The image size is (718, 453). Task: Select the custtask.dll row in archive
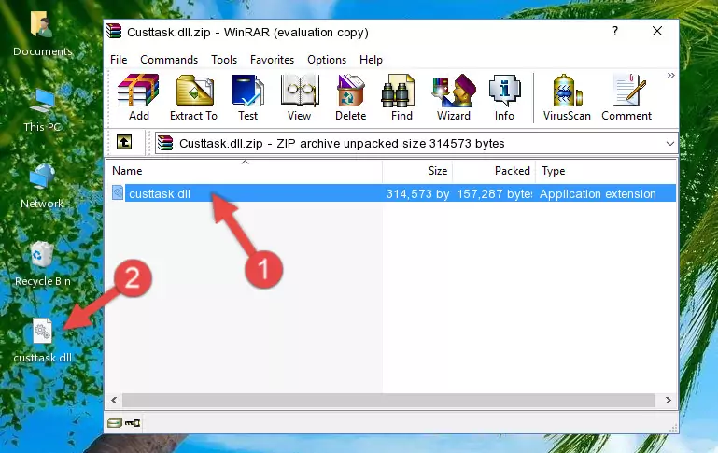392,193
